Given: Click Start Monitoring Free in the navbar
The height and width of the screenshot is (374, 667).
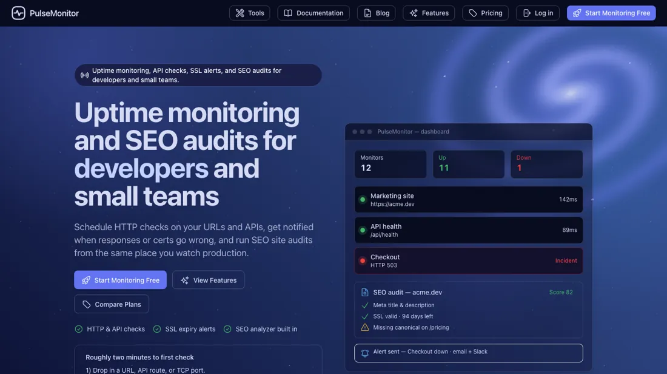Looking at the screenshot, I should 611,13.
